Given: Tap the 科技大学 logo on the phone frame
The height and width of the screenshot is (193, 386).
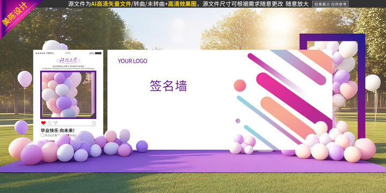Looking at the screenshot, I should 68,60.
